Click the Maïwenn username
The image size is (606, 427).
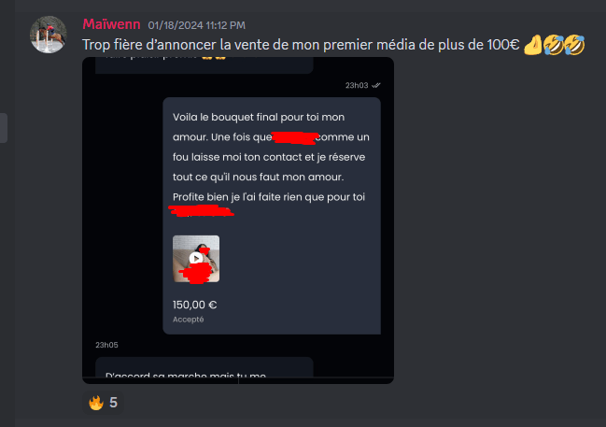[111, 24]
